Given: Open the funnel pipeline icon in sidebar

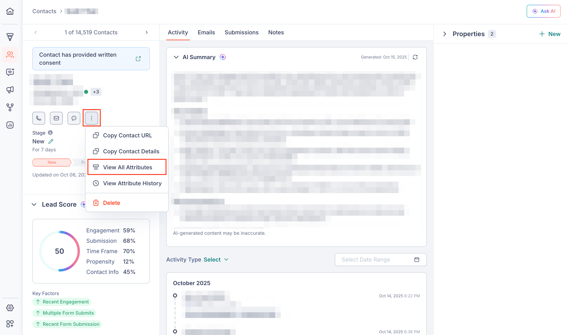Looking at the screenshot, I should [10, 37].
